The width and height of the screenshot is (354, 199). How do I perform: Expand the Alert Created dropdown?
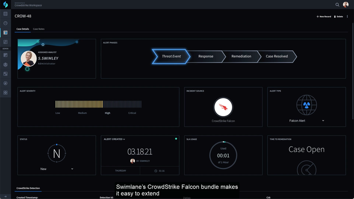click(x=114, y=139)
